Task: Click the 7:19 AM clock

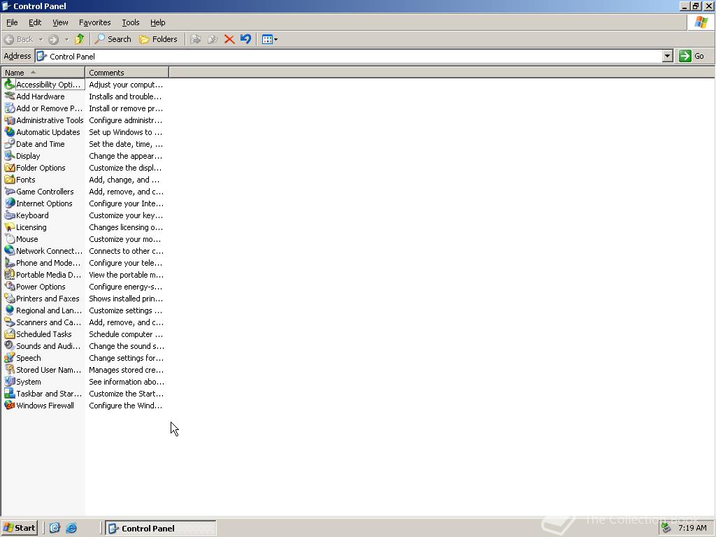Action: point(692,528)
